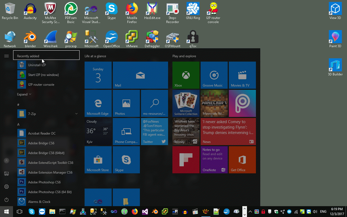The image size is (347, 217).
Task: Show hidden system tray icons
Action: tap(250, 212)
